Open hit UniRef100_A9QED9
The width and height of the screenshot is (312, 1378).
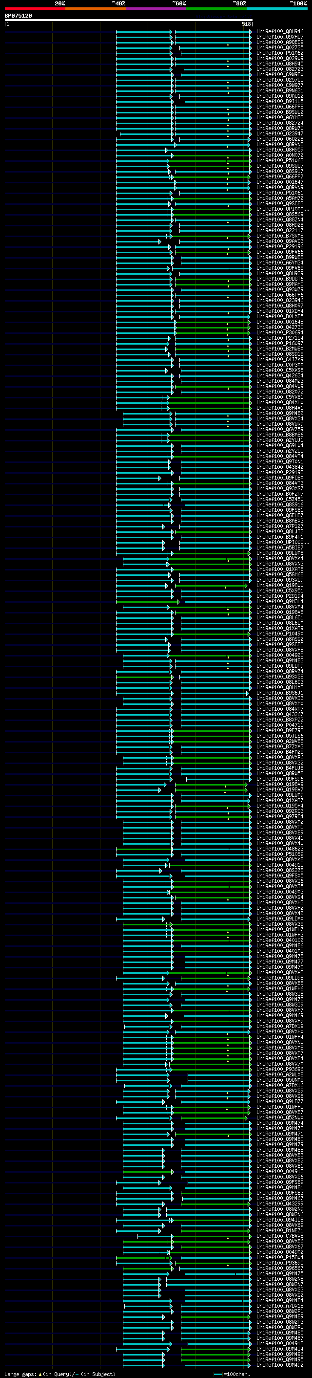280,42
